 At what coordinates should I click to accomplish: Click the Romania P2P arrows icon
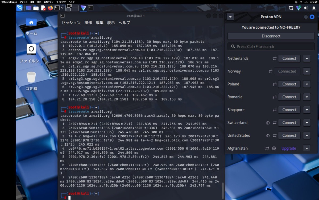point(275,97)
